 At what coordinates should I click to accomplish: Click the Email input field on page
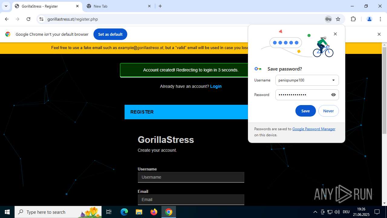pyautogui.click(x=191, y=200)
